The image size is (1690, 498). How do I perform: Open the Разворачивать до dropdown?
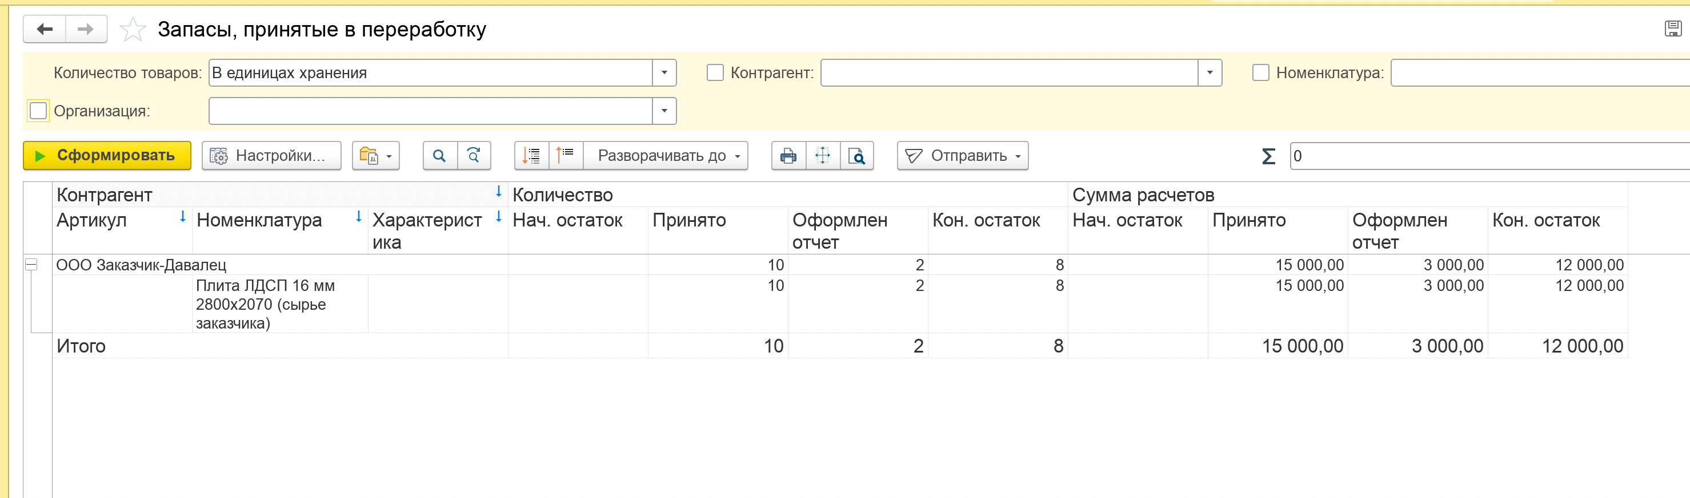coord(665,156)
